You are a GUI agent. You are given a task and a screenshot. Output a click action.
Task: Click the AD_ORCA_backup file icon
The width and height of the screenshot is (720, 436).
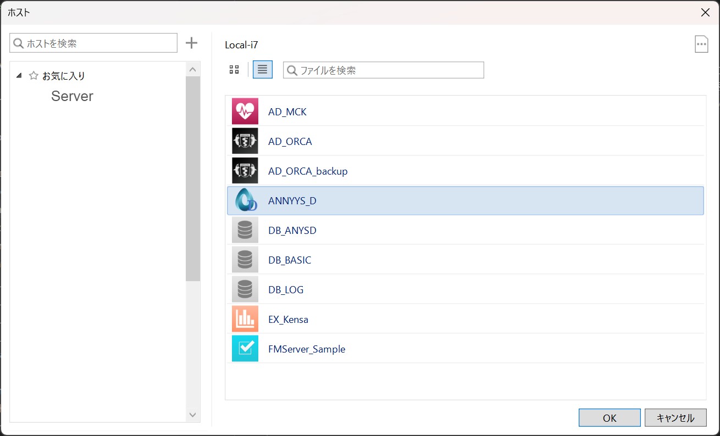(x=245, y=171)
